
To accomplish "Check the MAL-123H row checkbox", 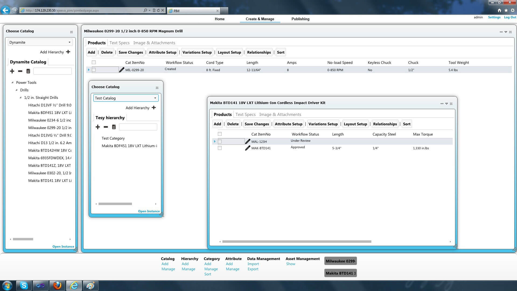I will click(x=220, y=141).
